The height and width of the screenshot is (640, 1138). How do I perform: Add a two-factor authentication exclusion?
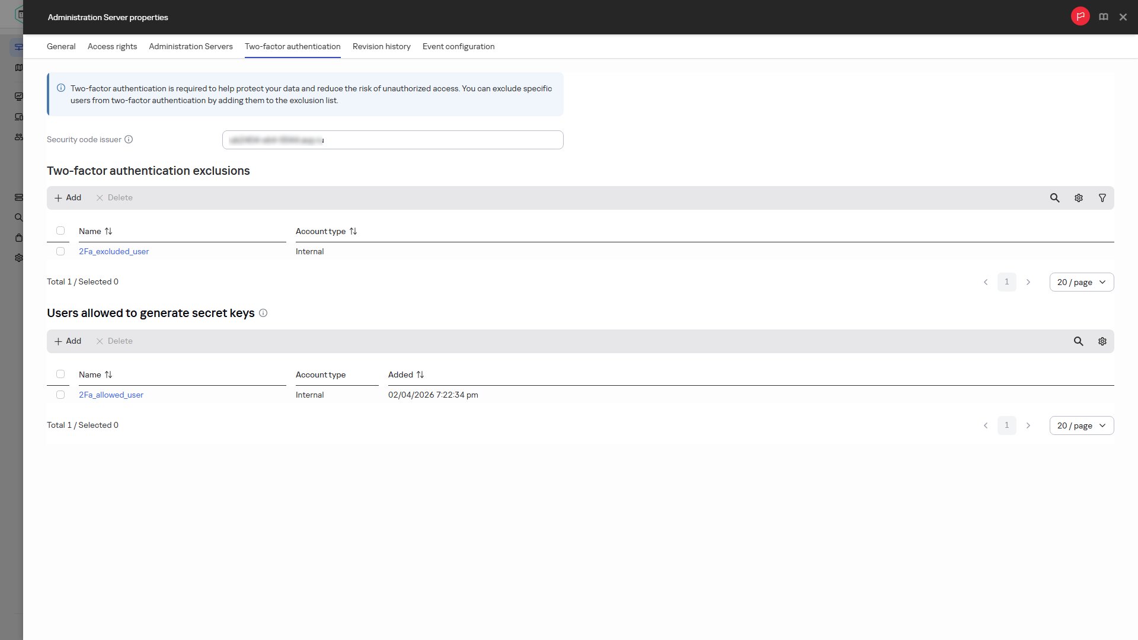pos(68,198)
